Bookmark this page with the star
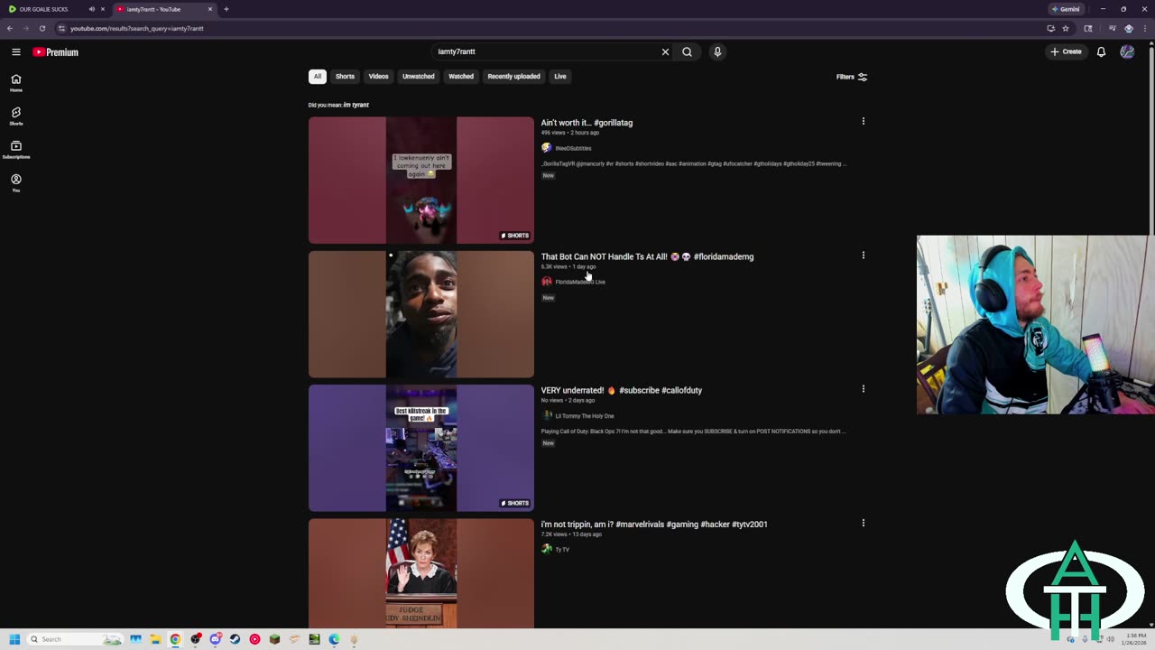Viewport: 1155px width, 650px height. tap(1066, 28)
